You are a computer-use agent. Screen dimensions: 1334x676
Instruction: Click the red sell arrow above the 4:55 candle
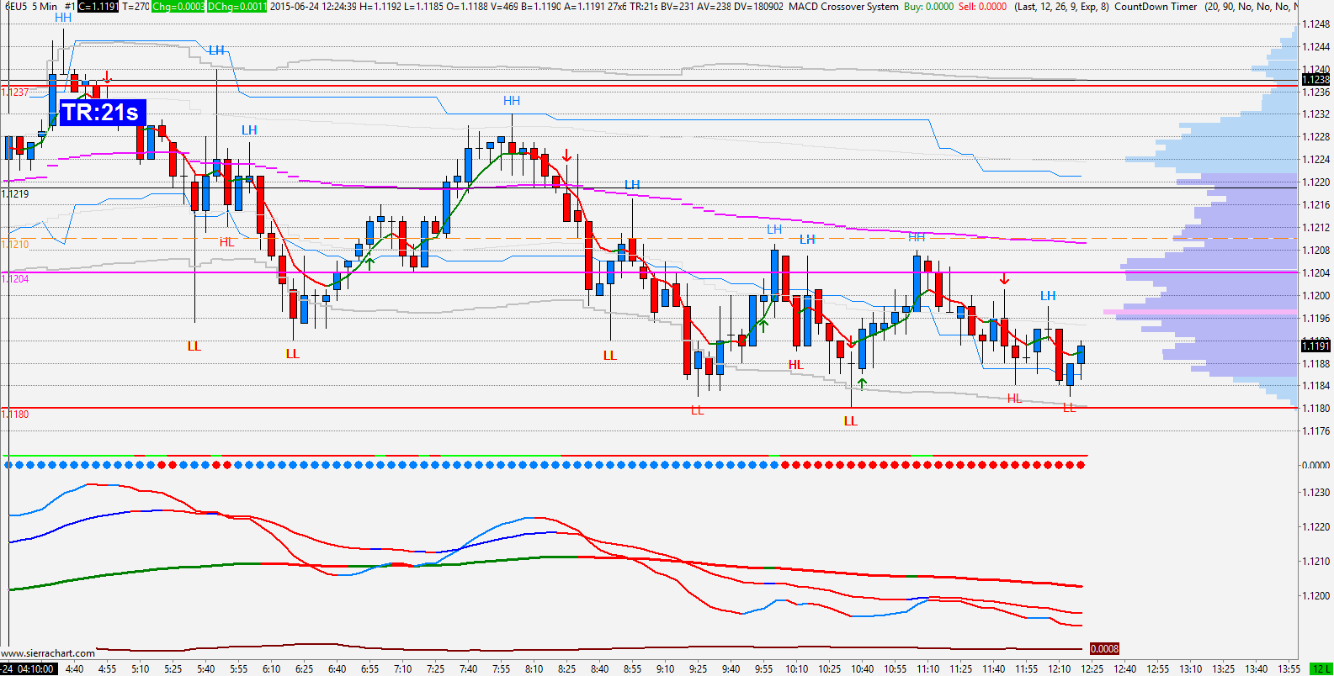107,78
